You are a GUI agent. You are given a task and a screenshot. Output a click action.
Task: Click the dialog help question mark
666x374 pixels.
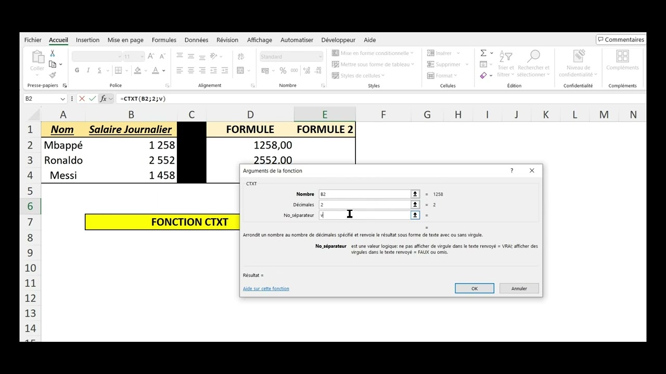511,170
